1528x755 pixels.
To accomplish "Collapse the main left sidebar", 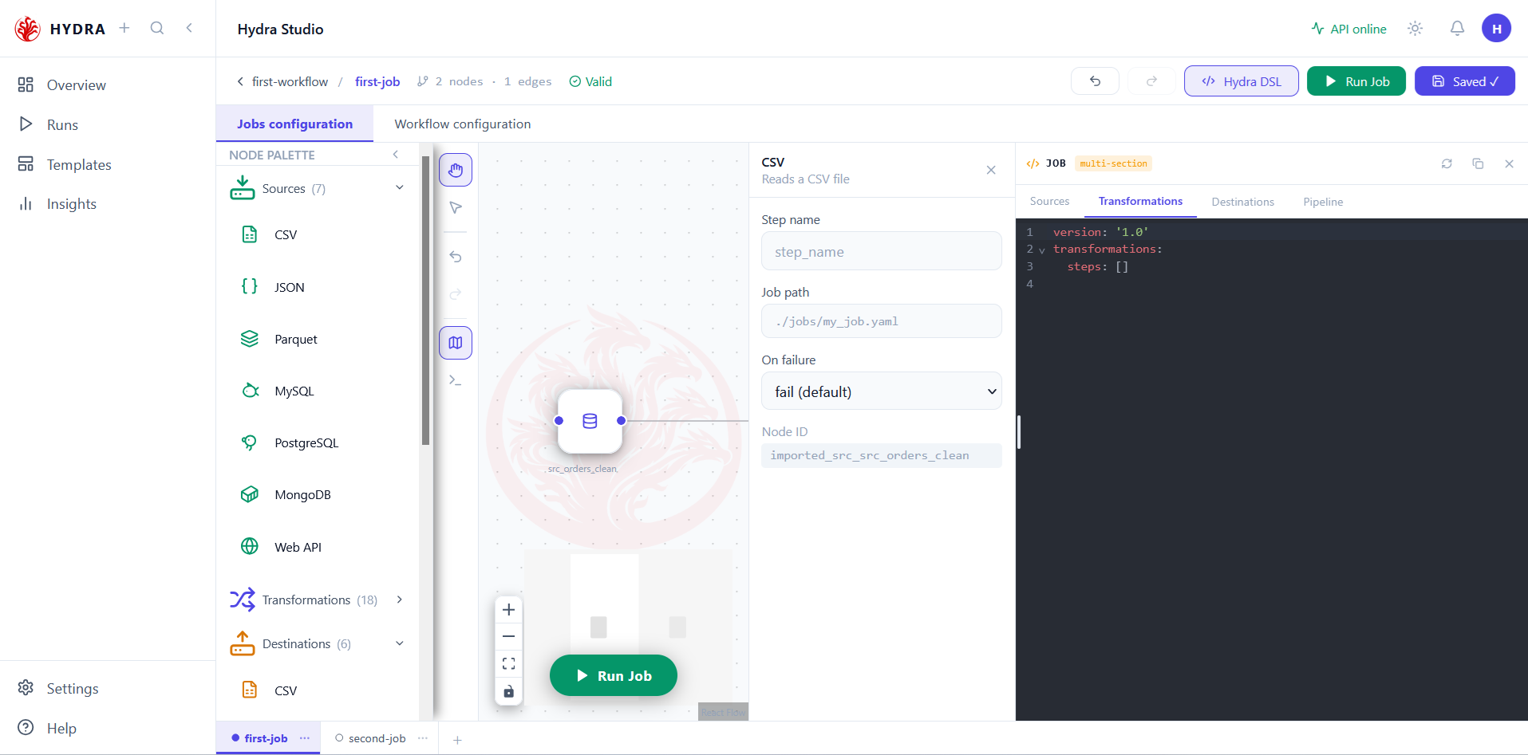I will pyautogui.click(x=189, y=28).
